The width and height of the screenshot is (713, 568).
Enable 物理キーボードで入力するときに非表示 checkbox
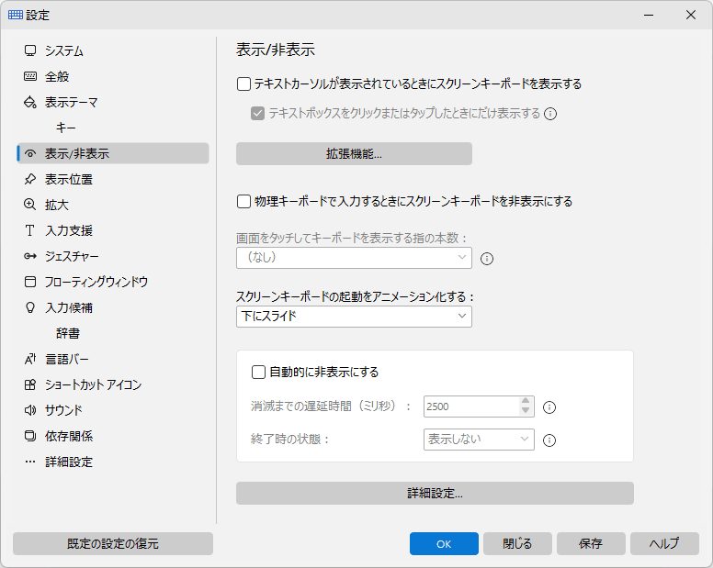[243, 201]
